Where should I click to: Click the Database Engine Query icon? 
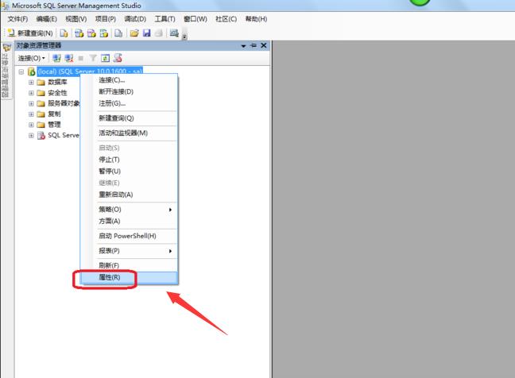64,33
